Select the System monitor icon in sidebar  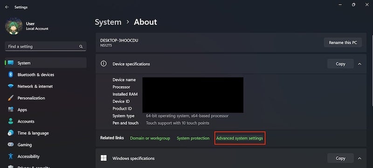coord(11,63)
